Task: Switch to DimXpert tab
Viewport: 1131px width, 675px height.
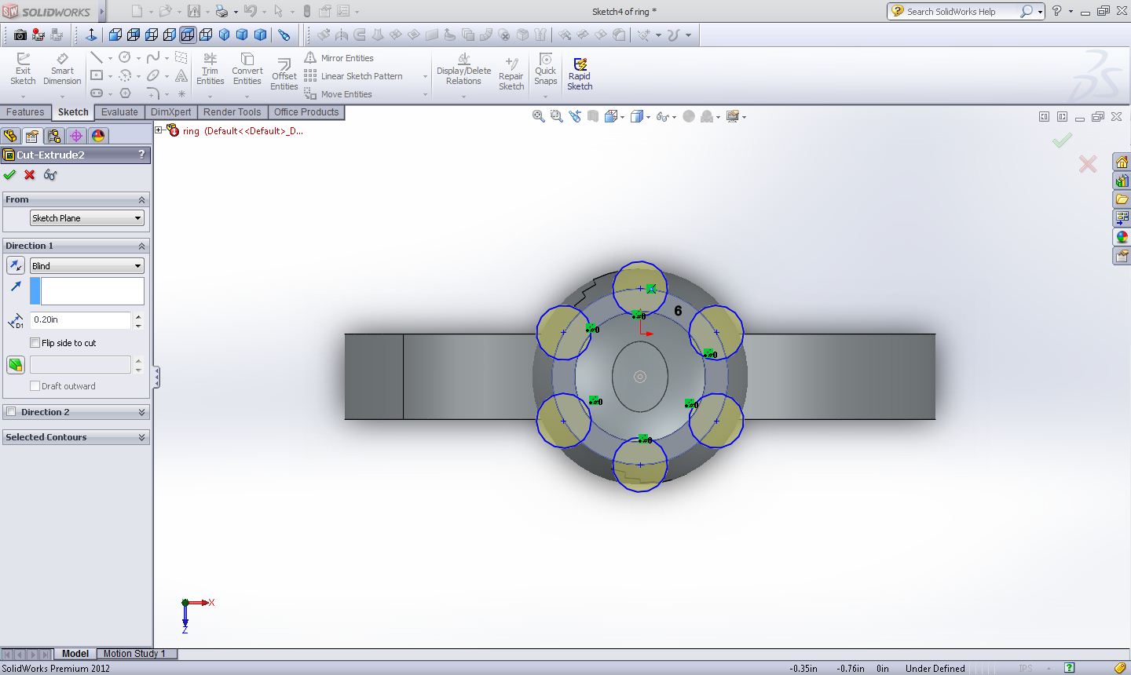Action: pyautogui.click(x=170, y=112)
